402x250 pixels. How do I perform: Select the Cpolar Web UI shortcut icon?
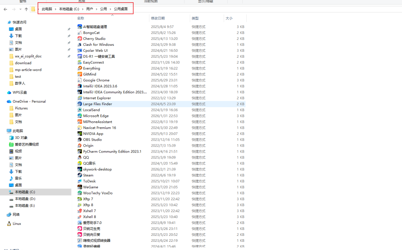80,51
